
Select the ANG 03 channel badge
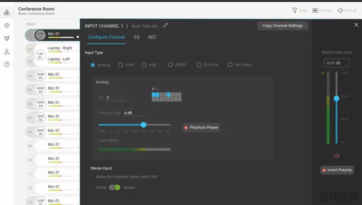[41, 90]
